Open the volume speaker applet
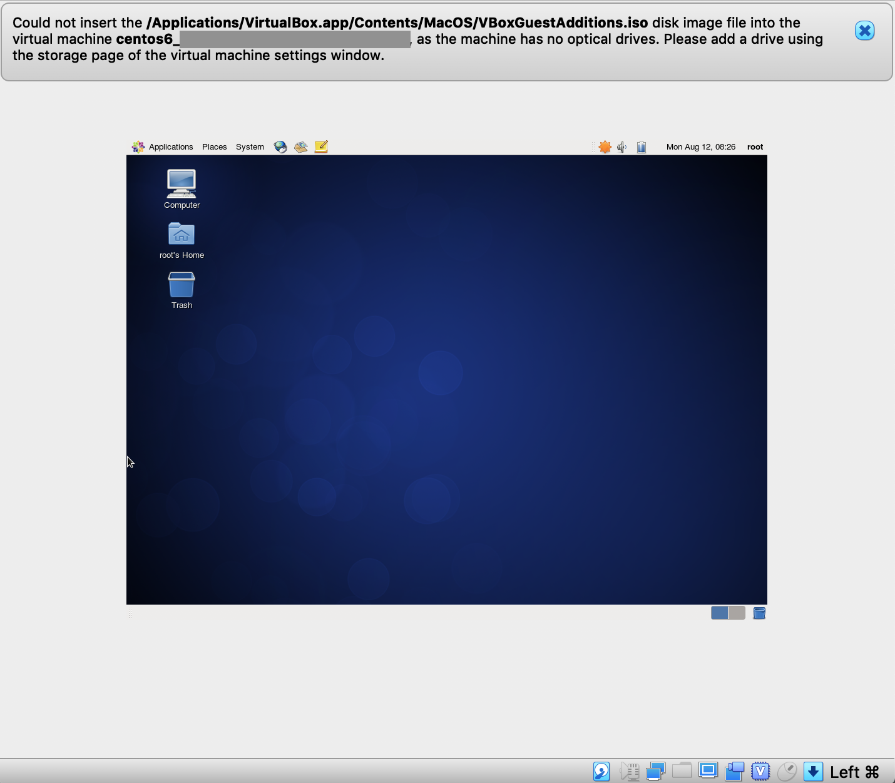Screen dimensions: 895x783 click(621, 147)
